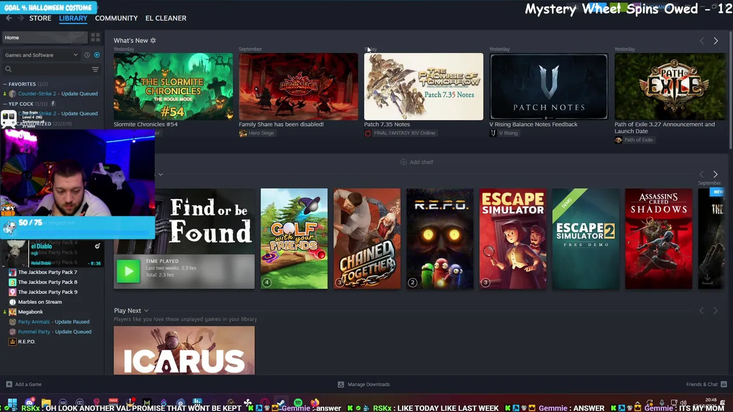Select the Assassin's Creed Shadows cover

click(659, 239)
